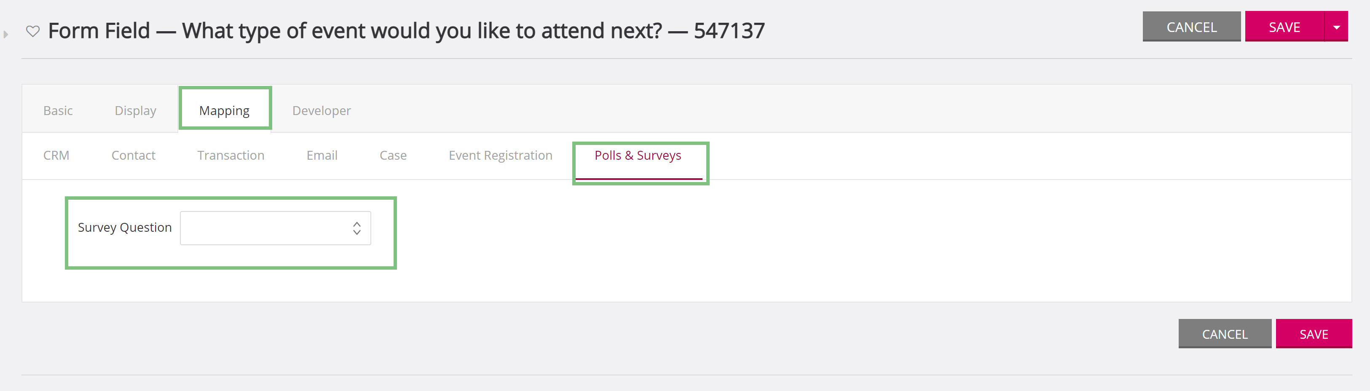Open the Save button dropdown arrow
The height and width of the screenshot is (391, 1370).
(1336, 27)
